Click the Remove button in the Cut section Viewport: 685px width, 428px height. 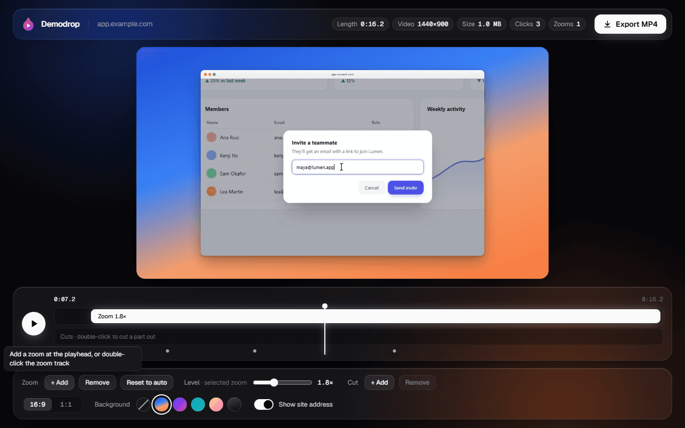tap(417, 383)
